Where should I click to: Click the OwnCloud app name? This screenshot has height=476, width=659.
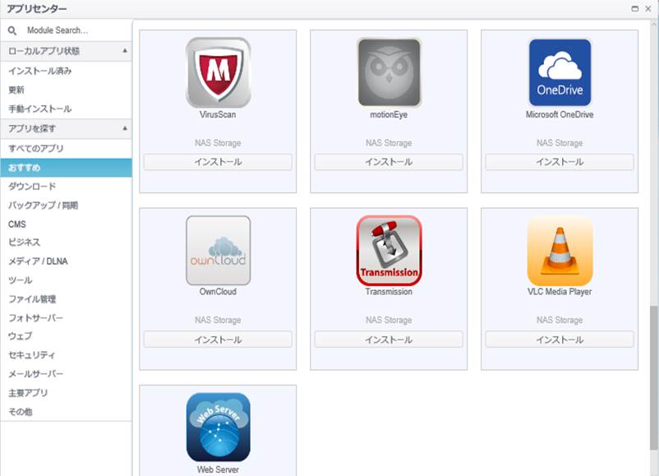pos(218,292)
